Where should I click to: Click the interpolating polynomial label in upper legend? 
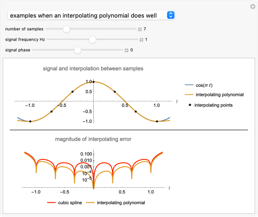pyautogui.click(x=220, y=95)
